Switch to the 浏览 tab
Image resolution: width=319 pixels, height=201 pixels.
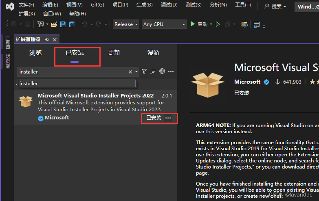click(35, 53)
